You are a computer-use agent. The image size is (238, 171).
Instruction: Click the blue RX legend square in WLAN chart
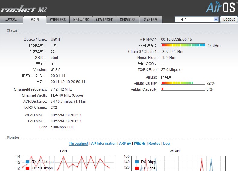(137, 162)
